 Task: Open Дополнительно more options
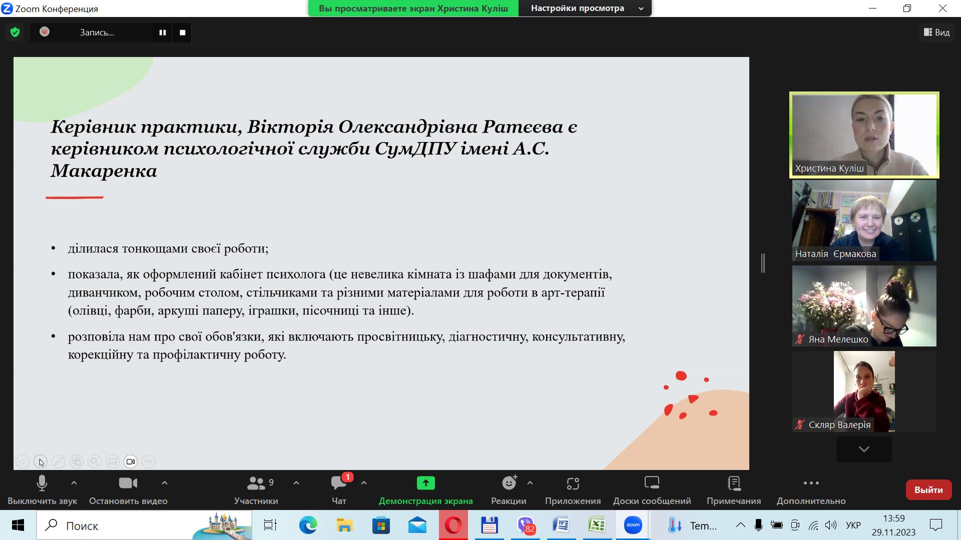click(811, 490)
